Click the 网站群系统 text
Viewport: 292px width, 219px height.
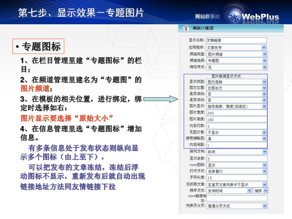[x=208, y=17]
